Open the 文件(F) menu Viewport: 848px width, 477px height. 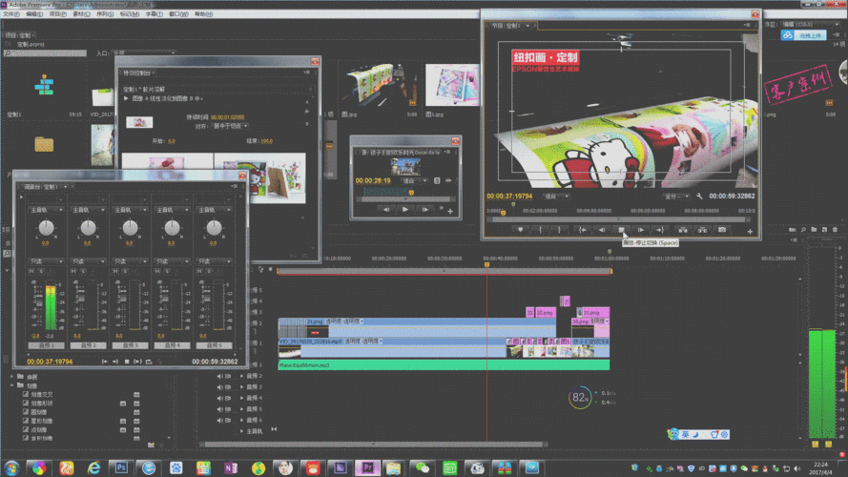[11, 14]
